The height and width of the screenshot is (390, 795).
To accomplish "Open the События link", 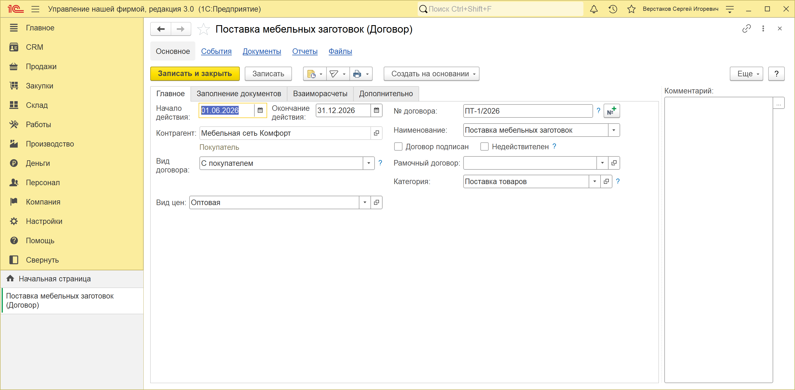I will (x=216, y=51).
